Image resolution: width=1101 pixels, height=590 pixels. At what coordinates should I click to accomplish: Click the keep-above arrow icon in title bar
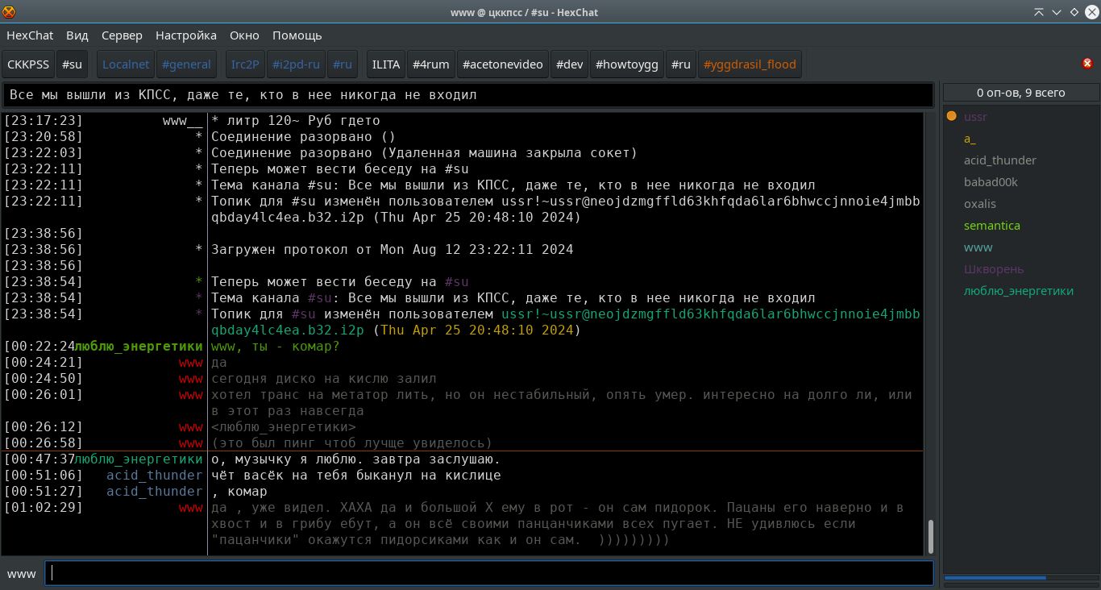(x=1039, y=12)
